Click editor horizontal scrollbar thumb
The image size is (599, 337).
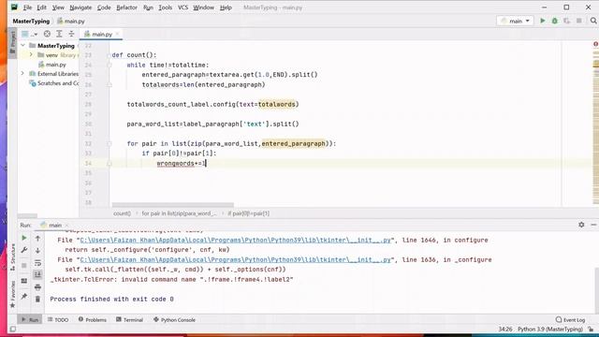pos(172,205)
